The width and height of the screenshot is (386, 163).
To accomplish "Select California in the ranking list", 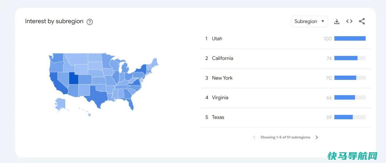I will click(286, 58).
